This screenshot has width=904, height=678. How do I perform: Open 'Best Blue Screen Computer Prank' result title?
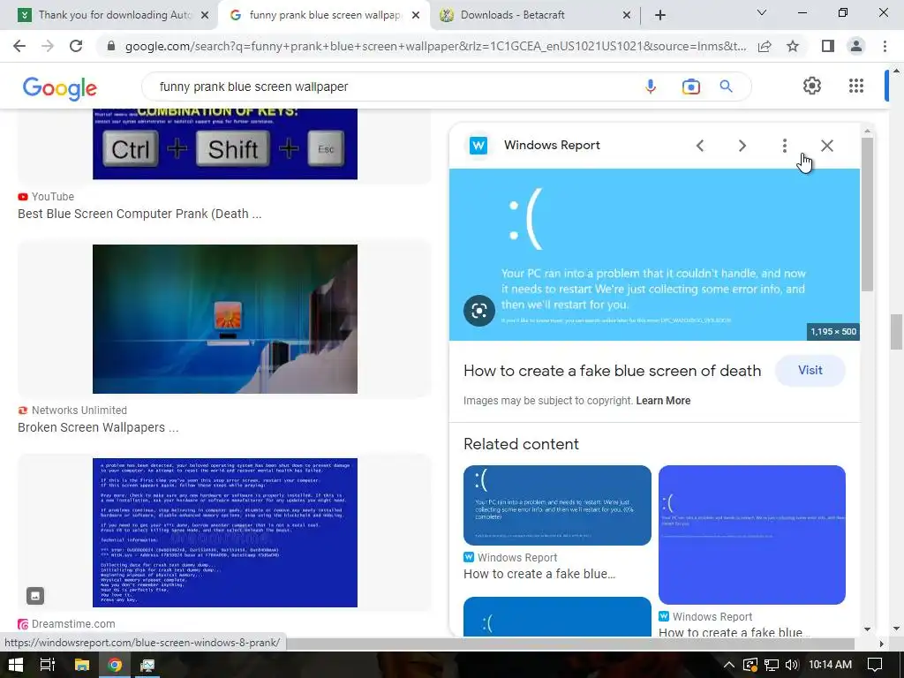click(x=139, y=214)
